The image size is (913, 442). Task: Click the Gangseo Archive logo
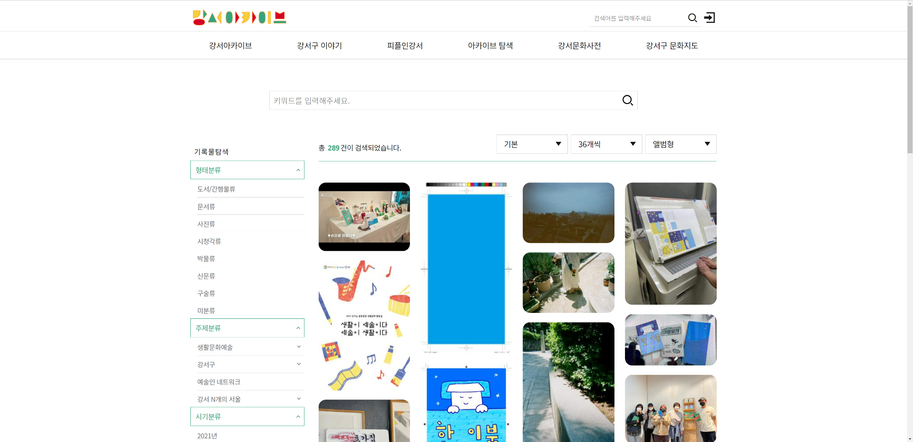coord(239,17)
